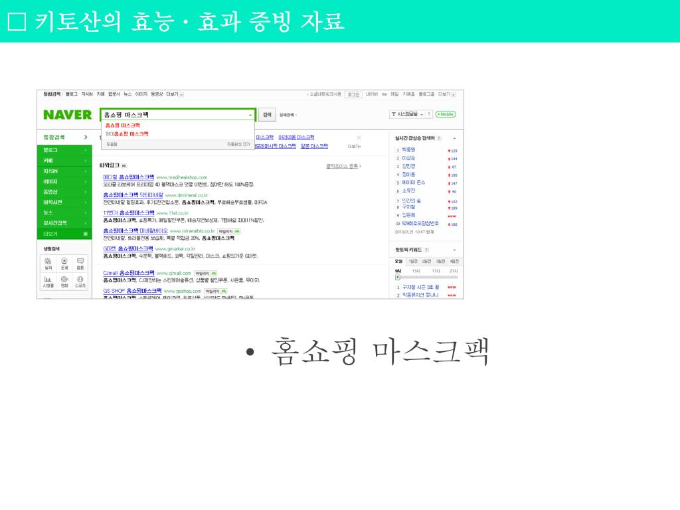Click the plus icon on 더보기 sidebar row
This screenshot has height=510, width=680.
pyautogui.click(x=86, y=234)
